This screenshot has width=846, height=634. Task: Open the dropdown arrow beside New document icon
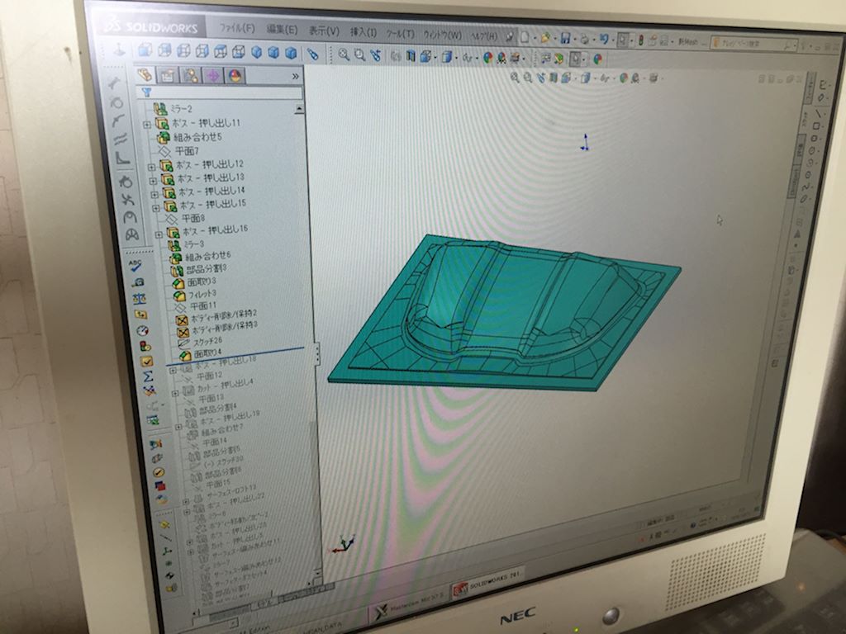[x=535, y=38]
